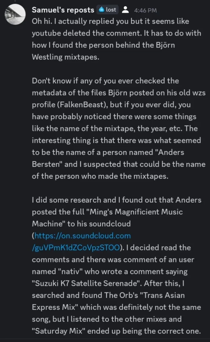Click the opening words "Oh hi."
The height and width of the screenshot is (342, 210).
42,21
